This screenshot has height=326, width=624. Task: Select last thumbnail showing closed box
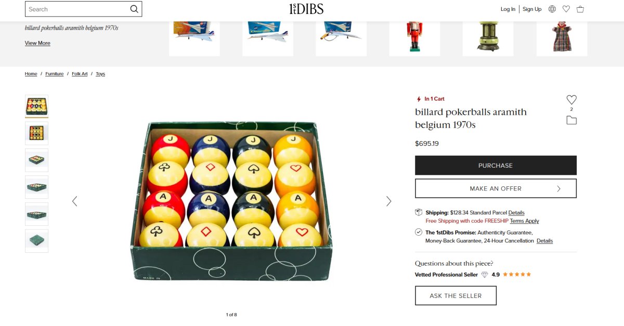[x=36, y=241]
